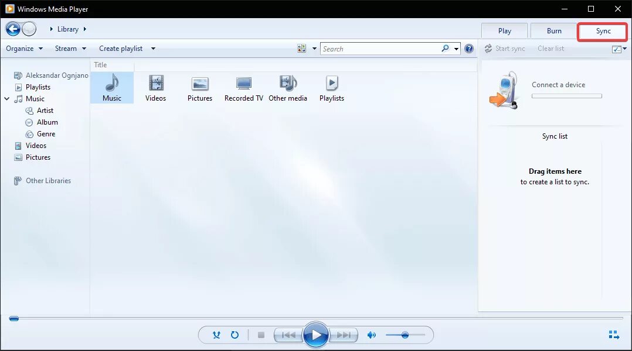The width and height of the screenshot is (632, 351).
Task: Open the Stream dropdown menu
Action: tap(70, 48)
